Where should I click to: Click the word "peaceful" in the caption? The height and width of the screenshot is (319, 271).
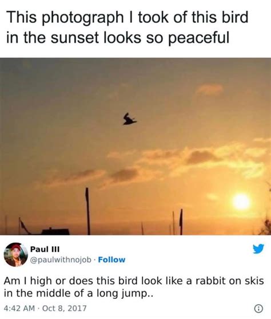[198, 38]
